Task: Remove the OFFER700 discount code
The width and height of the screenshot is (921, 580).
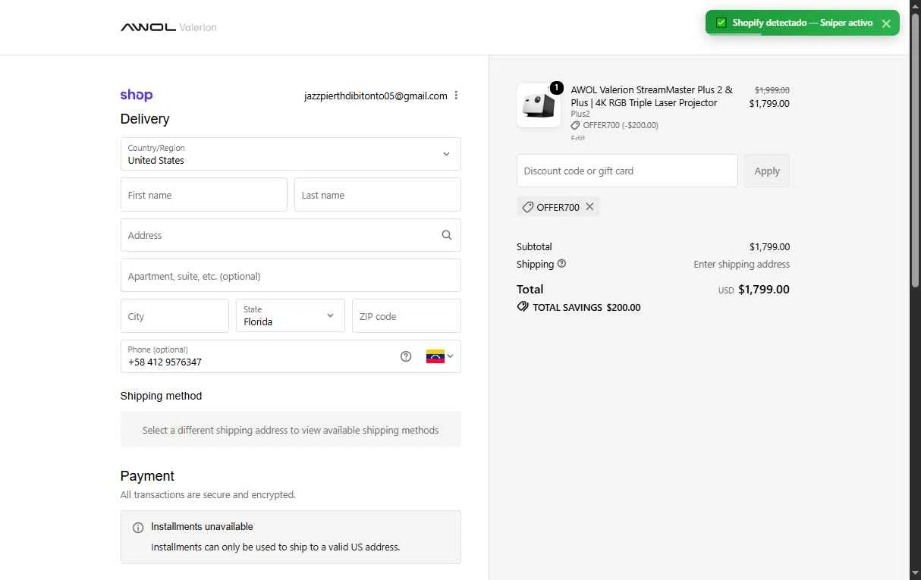Action: click(589, 206)
